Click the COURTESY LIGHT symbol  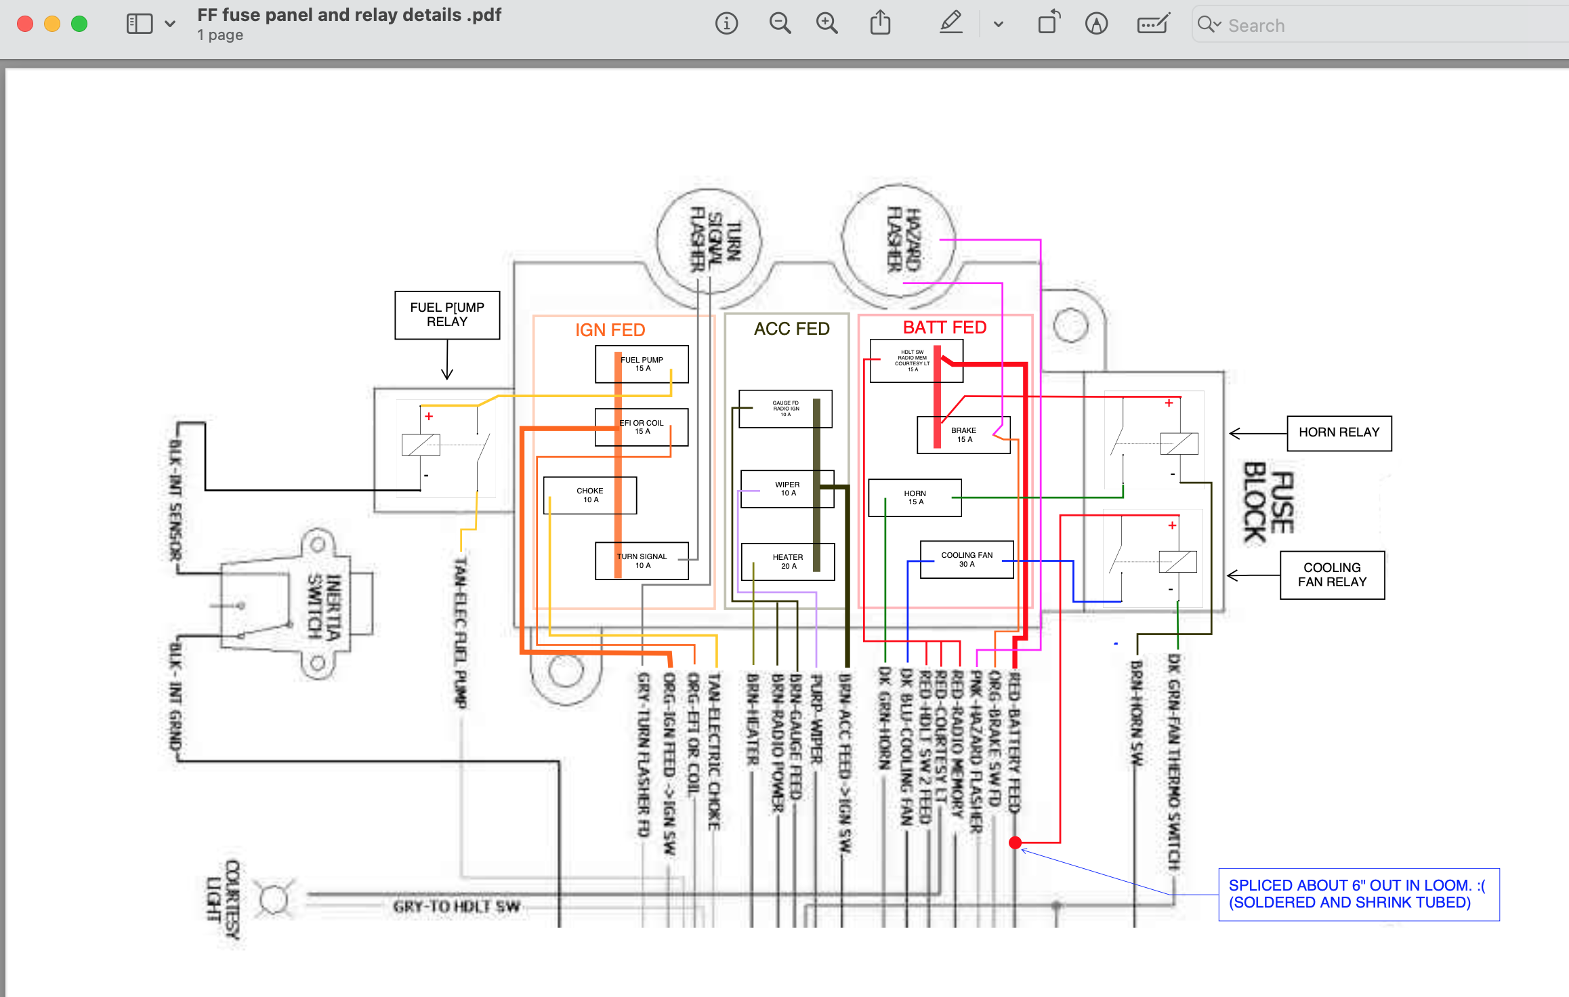click(x=274, y=899)
